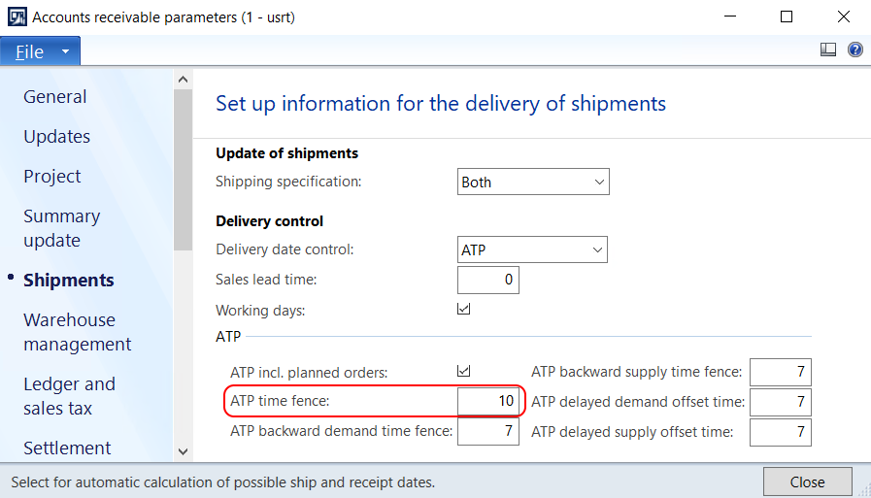
Task: Click sidebar scroll down arrow
Action: 183,452
